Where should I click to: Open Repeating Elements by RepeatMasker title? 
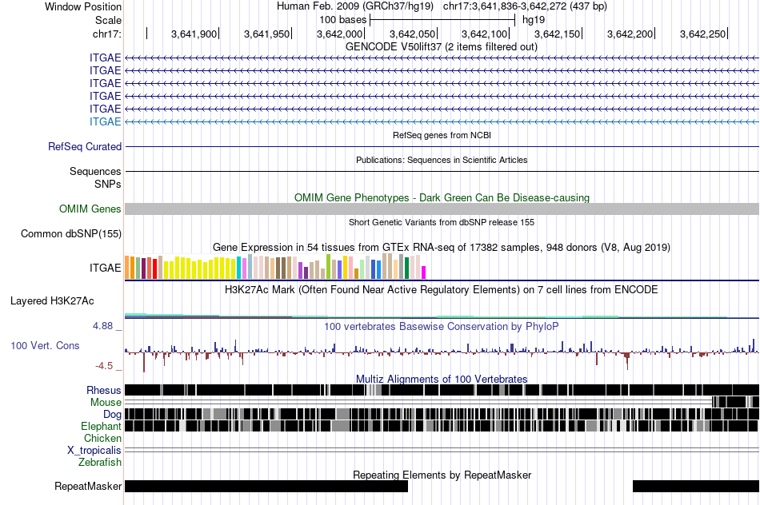(x=442, y=475)
